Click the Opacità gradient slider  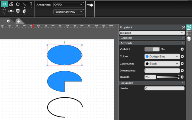pos(168,77)
